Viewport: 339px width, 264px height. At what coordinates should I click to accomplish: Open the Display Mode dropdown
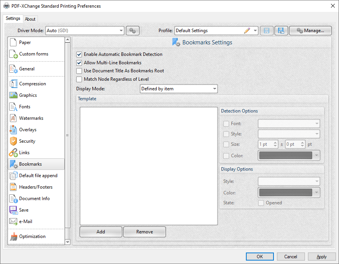(214, 88)
